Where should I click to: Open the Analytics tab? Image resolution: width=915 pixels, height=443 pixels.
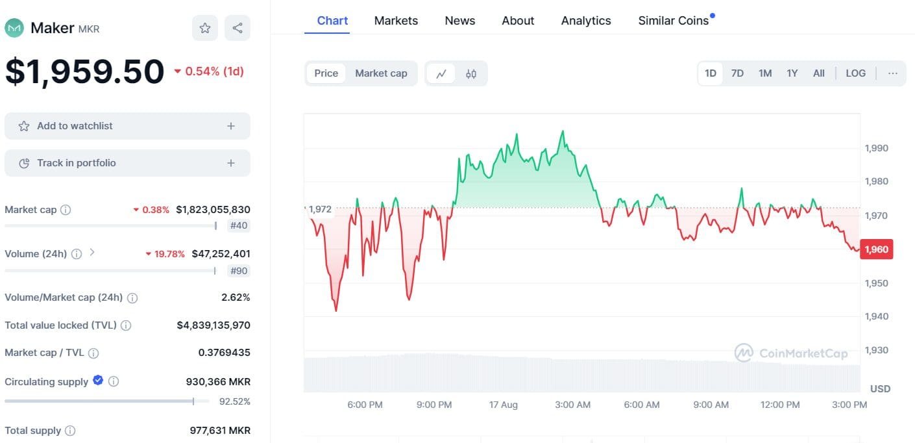pos(585,20)
